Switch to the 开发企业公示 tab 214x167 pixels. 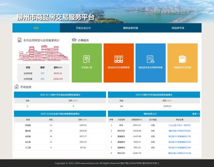click(83, 28)
